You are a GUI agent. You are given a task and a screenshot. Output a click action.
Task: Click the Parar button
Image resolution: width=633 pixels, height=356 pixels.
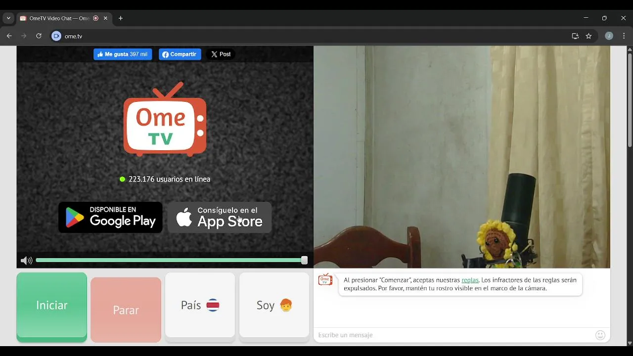pos(126,310)
